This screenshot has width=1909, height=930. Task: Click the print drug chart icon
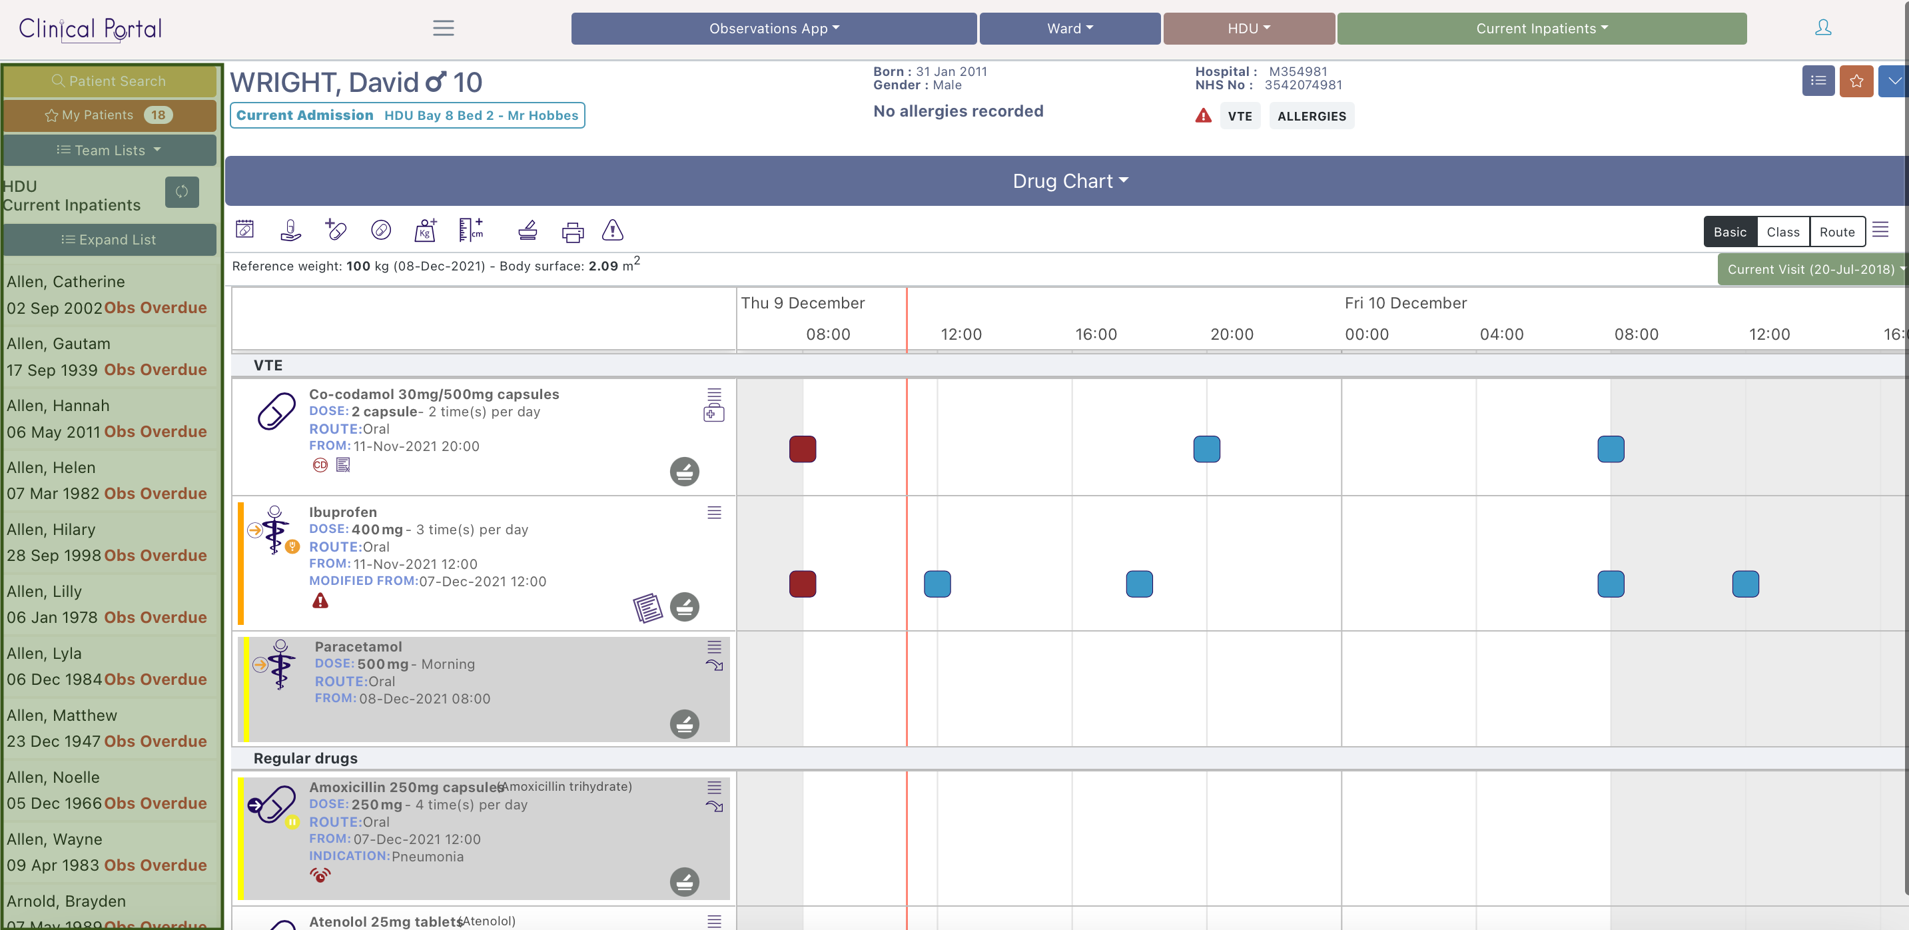click(572, 232)
